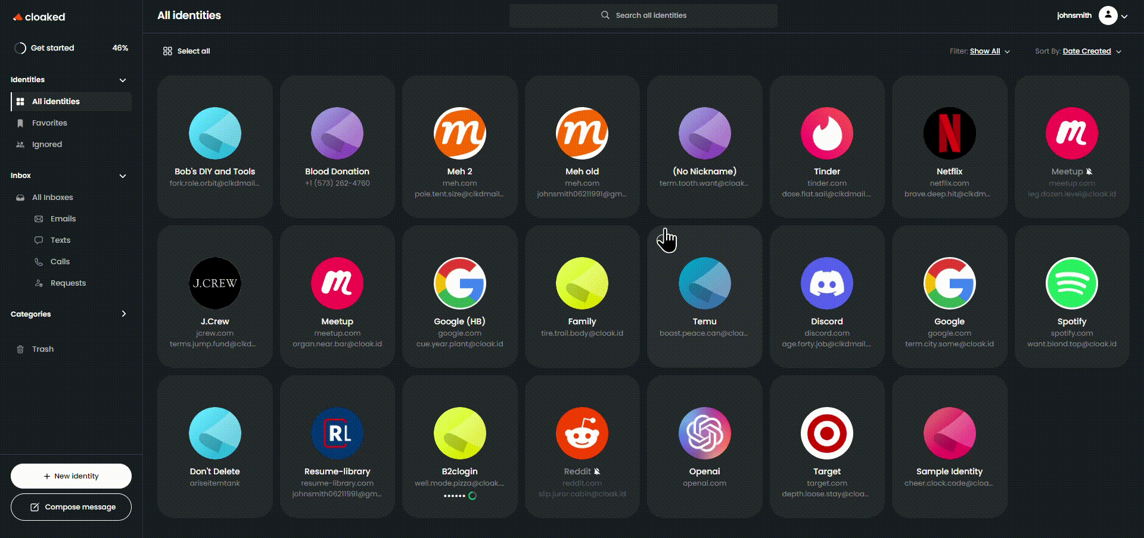
Task: Click the Compose message button
Action: tap(71, 507)
